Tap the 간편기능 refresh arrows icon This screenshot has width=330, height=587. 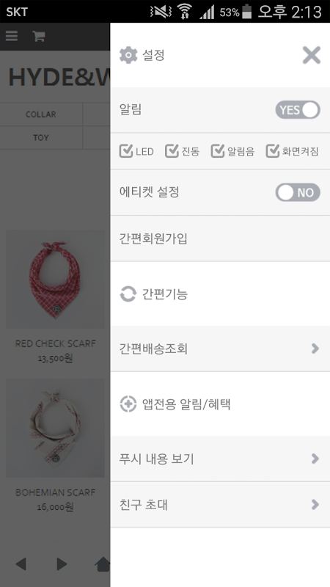point(128,294)
